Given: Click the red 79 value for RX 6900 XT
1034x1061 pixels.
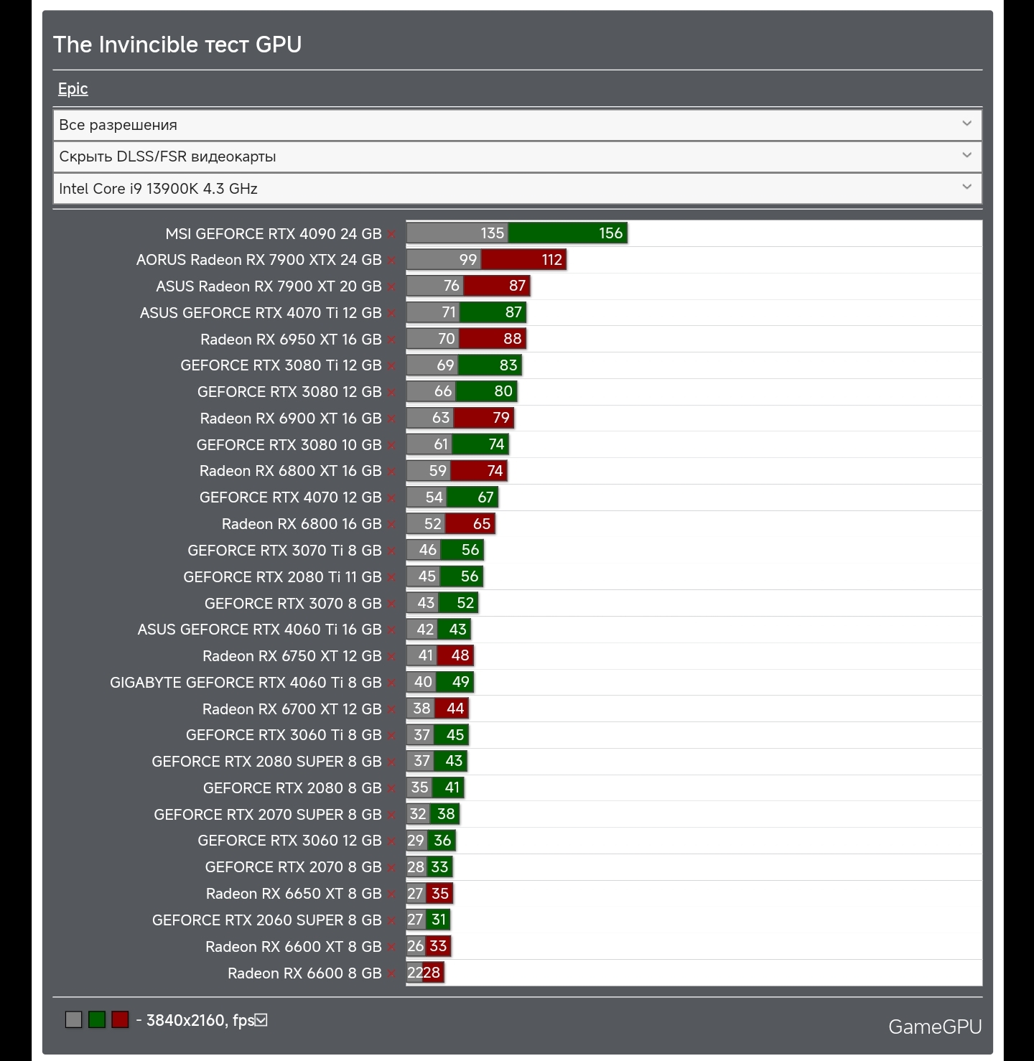Looking at the screenshot, I should [x=501, y=418].
